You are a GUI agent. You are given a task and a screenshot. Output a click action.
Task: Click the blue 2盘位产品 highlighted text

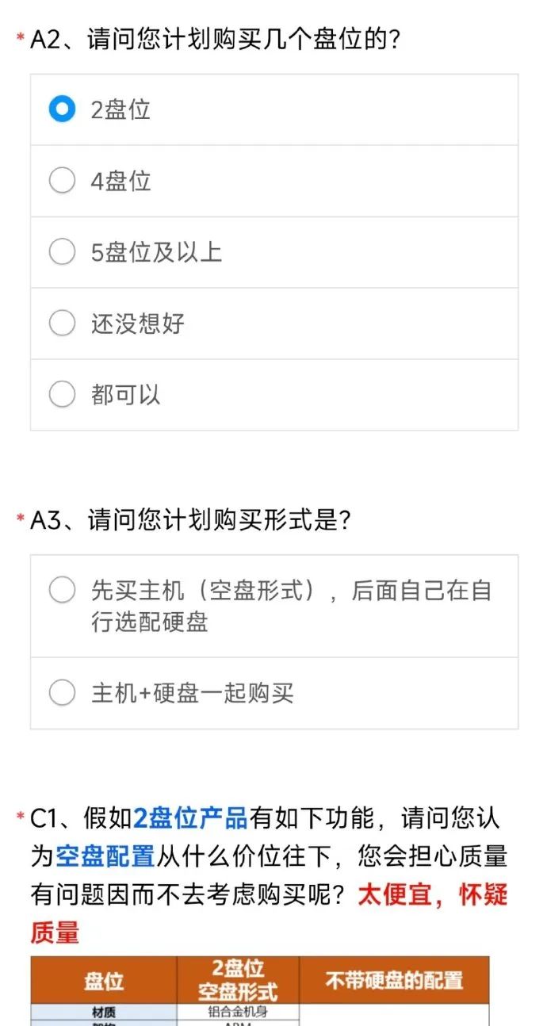pyautogui.click(x=190, y=817)
